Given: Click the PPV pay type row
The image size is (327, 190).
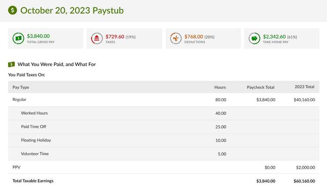Looking at the screenshot, I should tap(17, 167).
